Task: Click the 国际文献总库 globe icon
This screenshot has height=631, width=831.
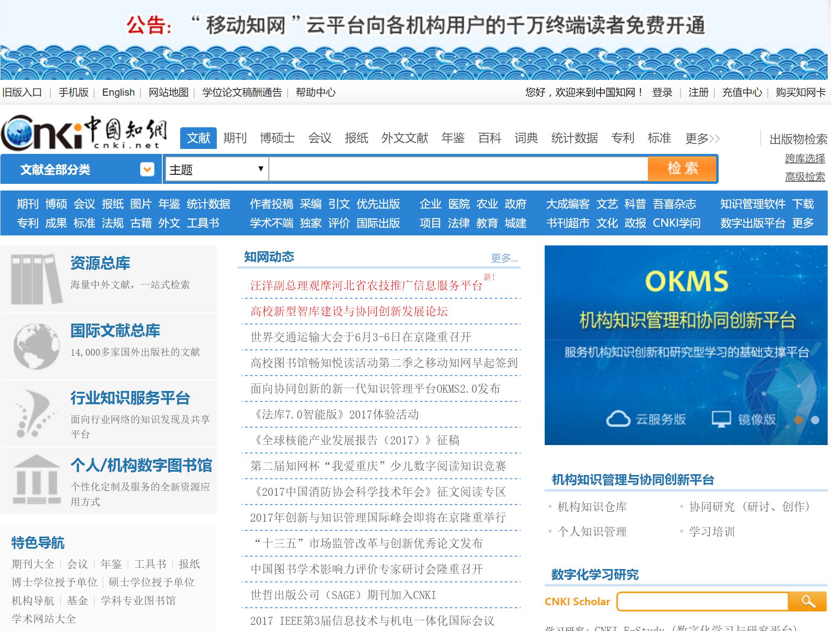Action: tap(37, 346)
